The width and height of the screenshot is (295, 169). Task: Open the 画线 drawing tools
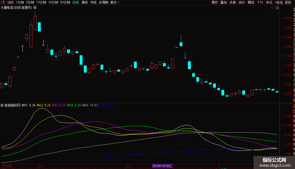251,2
